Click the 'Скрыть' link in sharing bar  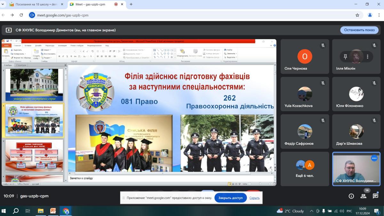coord(254,198)
